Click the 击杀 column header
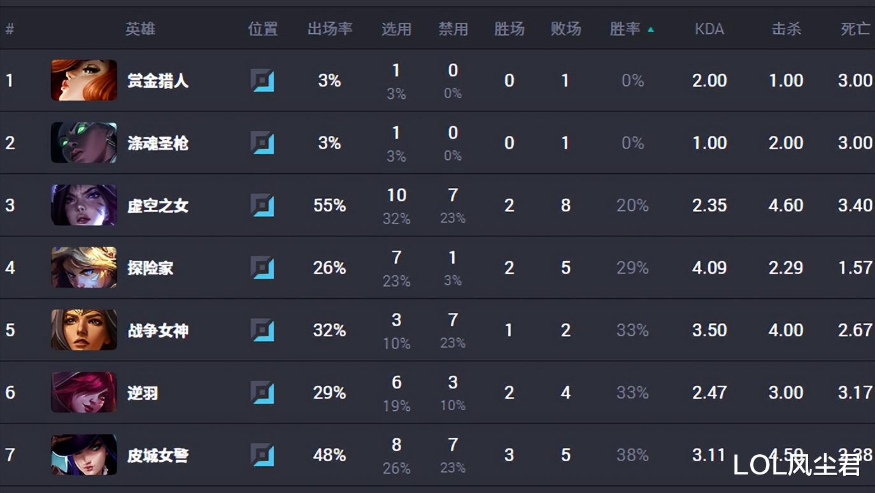 pos(786,29)
